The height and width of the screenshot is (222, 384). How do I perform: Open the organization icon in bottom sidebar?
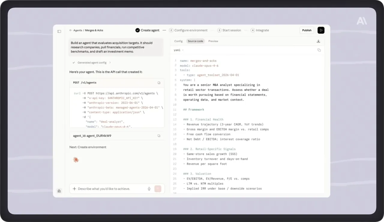pos(59,191)
